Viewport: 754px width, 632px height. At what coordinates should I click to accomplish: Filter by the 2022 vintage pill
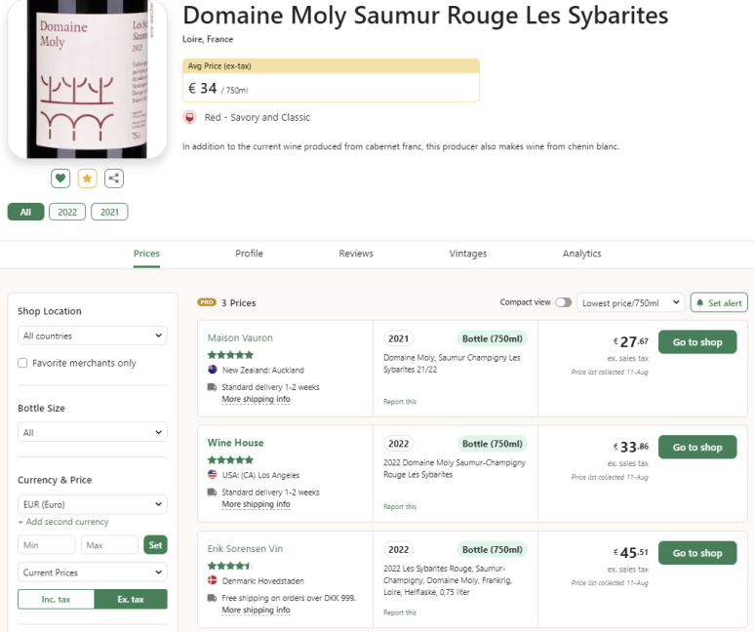click(x=67, y=212)
